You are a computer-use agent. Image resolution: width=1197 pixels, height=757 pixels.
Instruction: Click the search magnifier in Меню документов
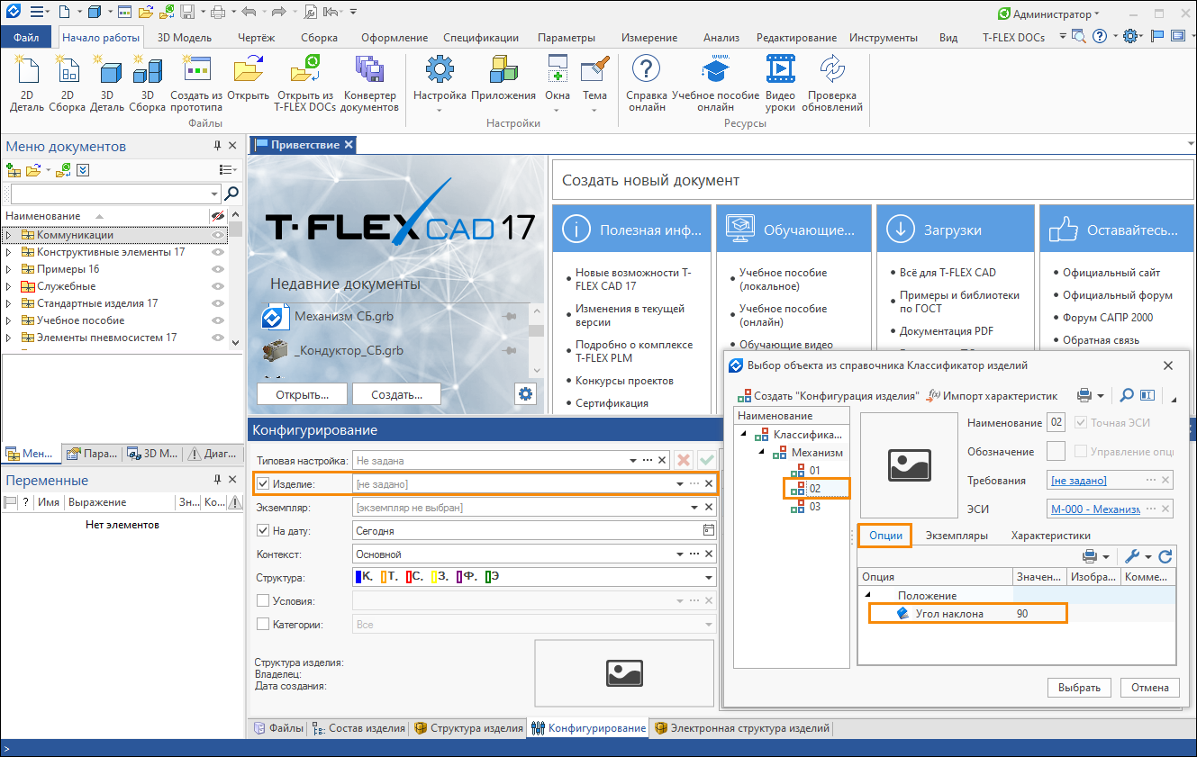coord(231,194)
